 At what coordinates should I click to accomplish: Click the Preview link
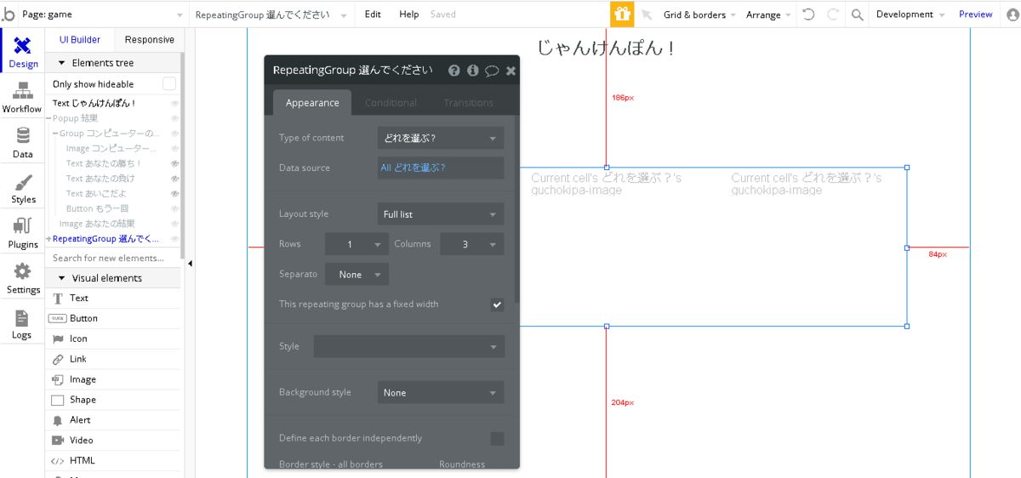click(976, 14)
